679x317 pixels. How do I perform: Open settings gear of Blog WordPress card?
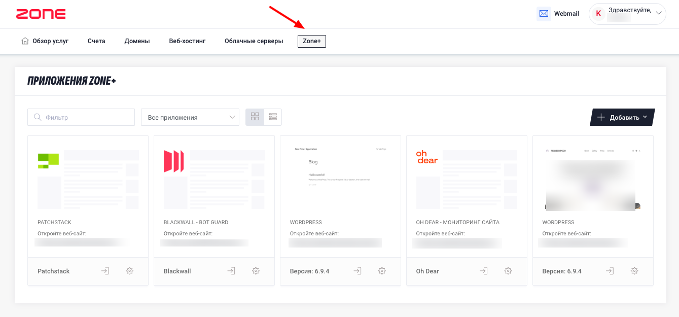[382, 271]
